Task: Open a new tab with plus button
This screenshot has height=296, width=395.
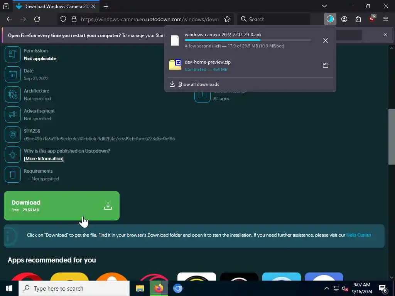Action: pos(106,6)
